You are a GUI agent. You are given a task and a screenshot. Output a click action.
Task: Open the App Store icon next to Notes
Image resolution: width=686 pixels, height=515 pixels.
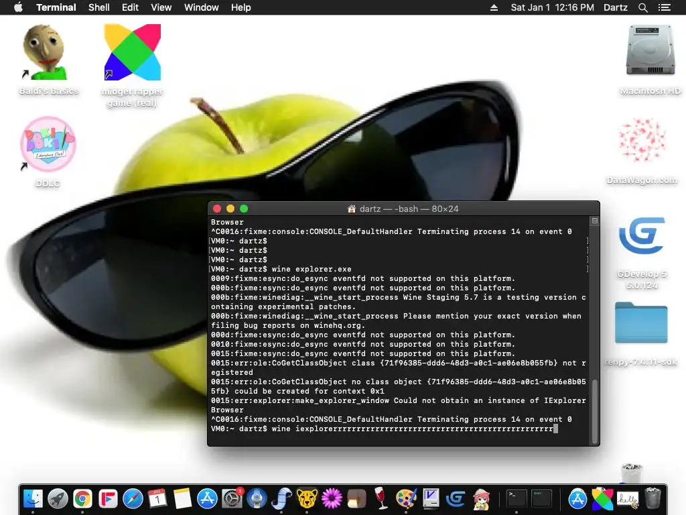pyautogui.click(x=208, y=498)
